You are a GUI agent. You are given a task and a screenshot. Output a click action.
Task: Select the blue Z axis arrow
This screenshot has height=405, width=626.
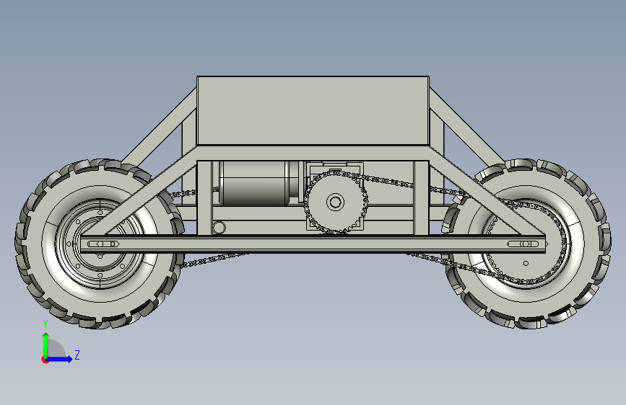coord(60,359)
